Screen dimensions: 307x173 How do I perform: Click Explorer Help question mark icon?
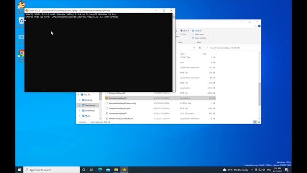point(259,26)
